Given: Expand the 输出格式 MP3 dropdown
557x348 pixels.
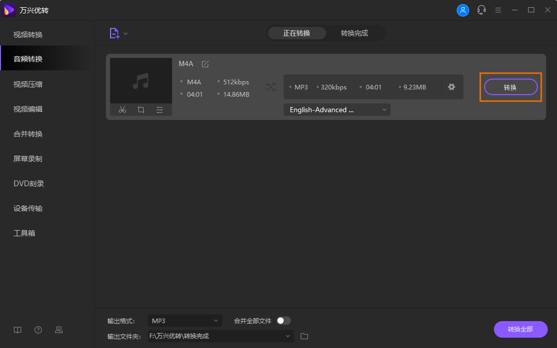Looking at the screenshot, I should pos(184,321).
